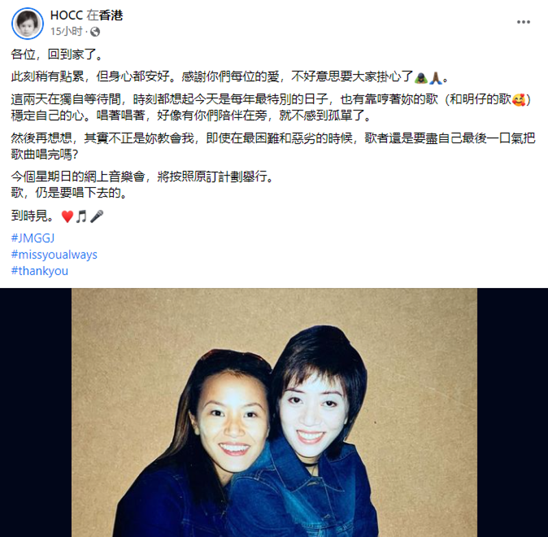Image resolution: width=548 pixels, height=537 pixels.
Task: Click the opening line 各位，回到家了
Action: click(x=58, y=55)
